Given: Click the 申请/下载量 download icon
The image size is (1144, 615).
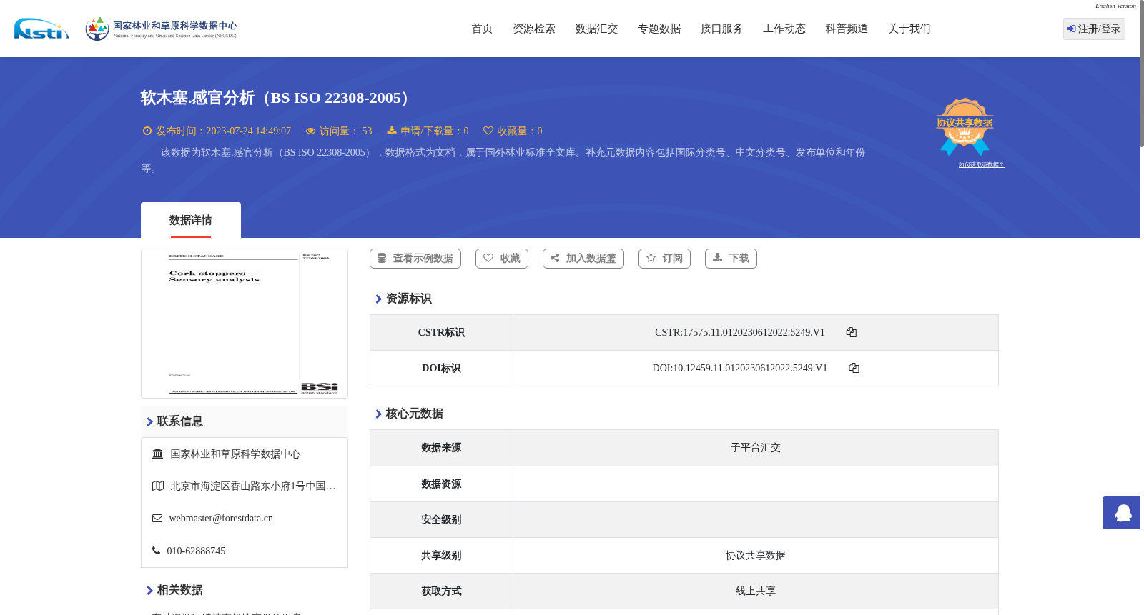Looking at the screenshot, I should pyautogui.click(x=392, y=131).
